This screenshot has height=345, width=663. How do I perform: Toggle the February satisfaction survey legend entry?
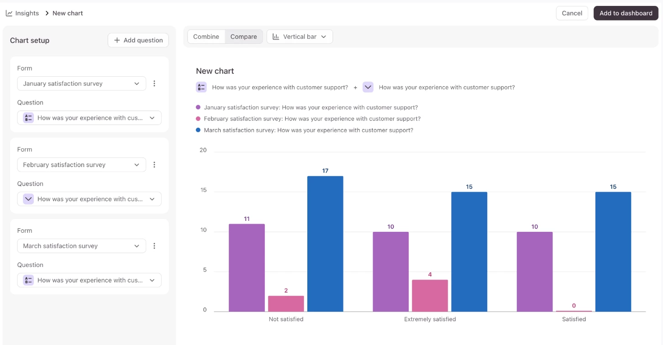(308, 119)
